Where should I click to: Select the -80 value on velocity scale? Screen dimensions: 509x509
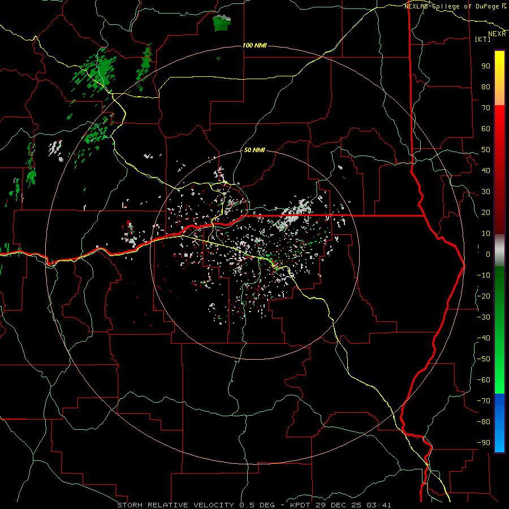click(484, 422)
